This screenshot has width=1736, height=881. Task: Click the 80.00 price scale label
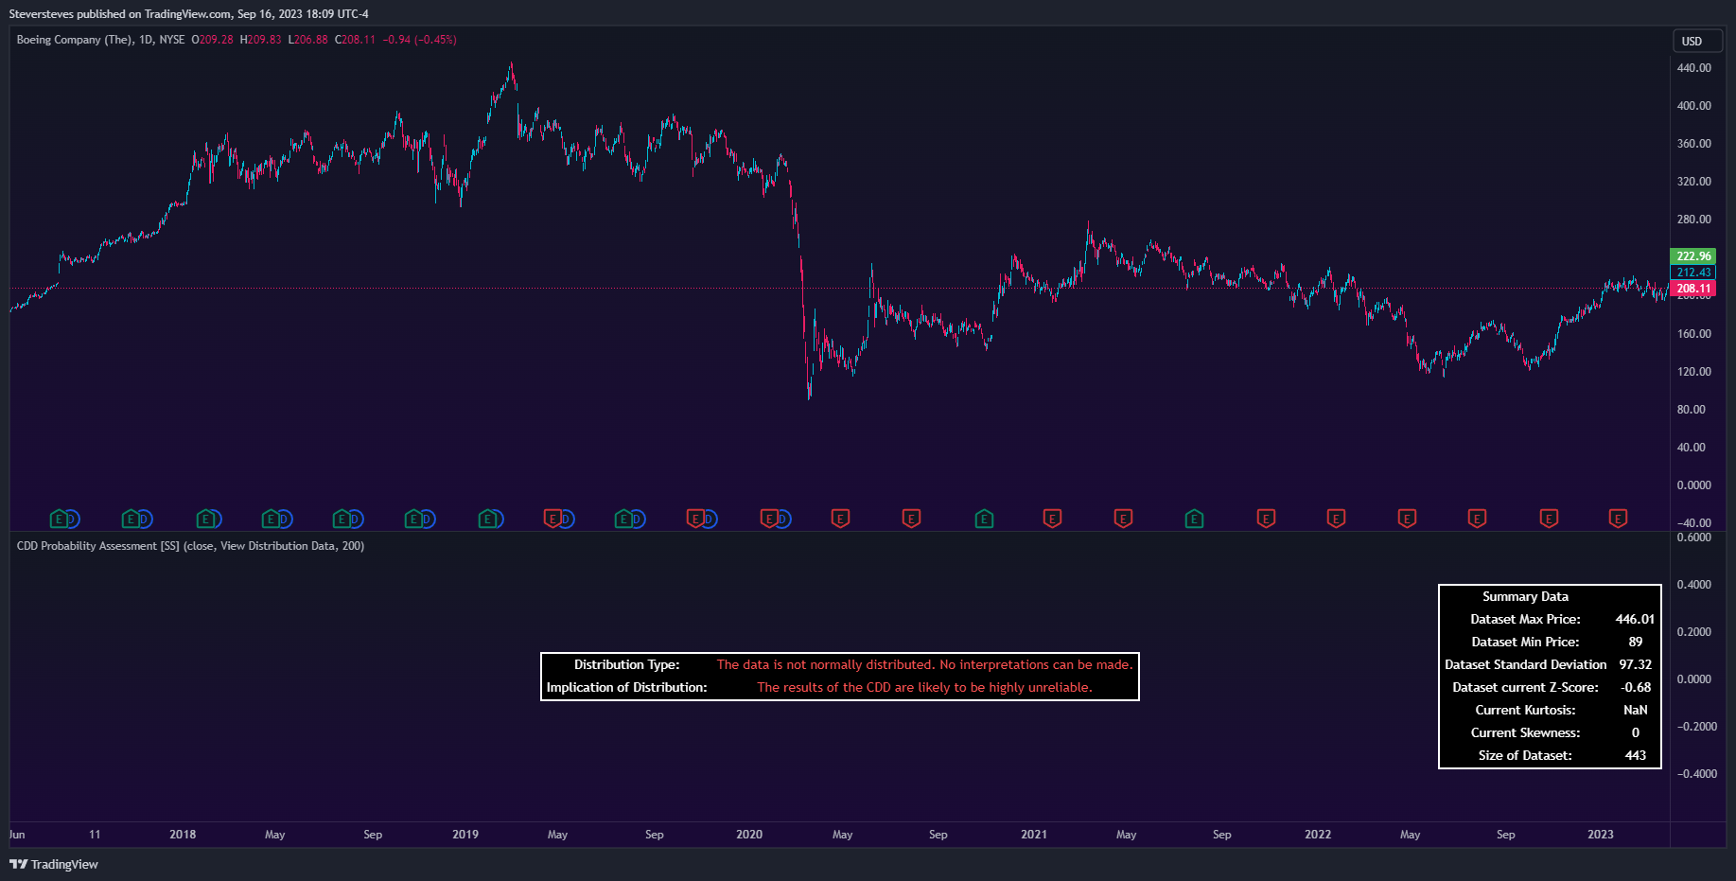tap(1691, 410)
